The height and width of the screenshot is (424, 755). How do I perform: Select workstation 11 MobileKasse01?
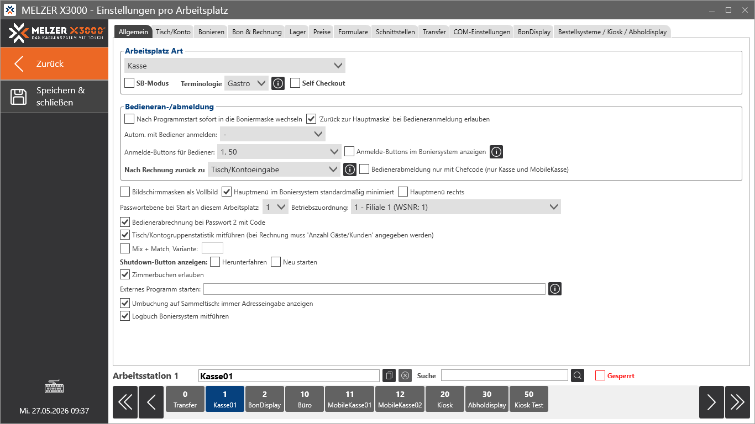pyautogui.click(x=350, y=399)
